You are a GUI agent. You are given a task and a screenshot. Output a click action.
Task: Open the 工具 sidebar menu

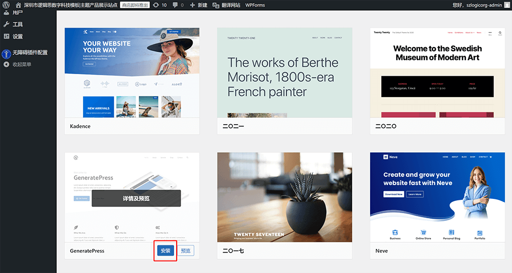click(17, 25)
